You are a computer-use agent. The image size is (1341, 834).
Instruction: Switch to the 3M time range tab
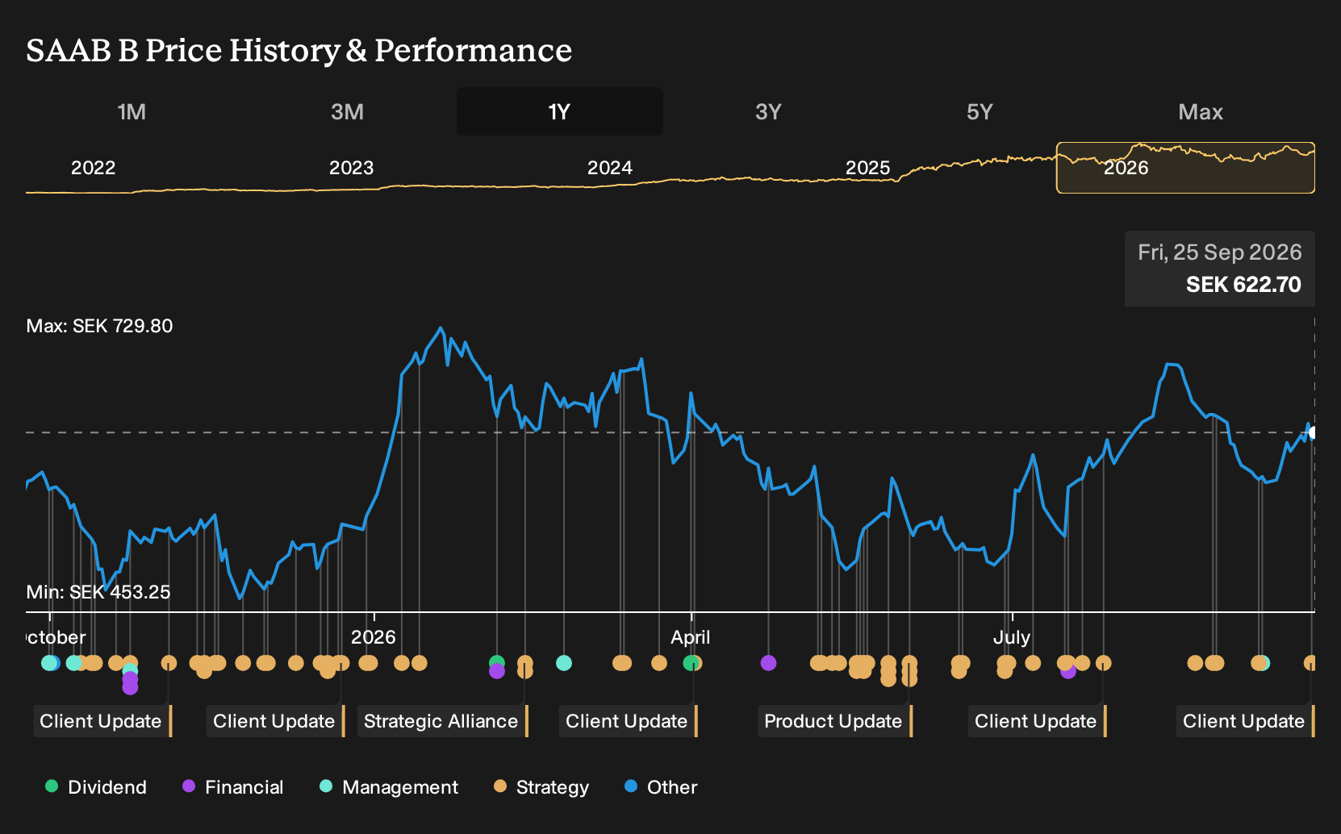pyautogui.click(x=347, y=111)
